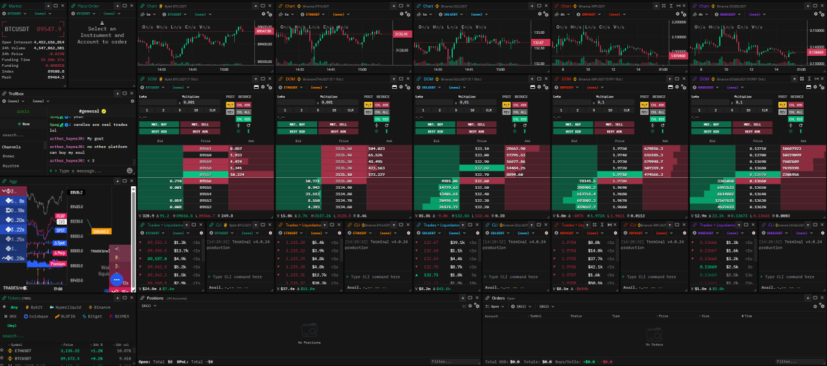Viewport: 827px width, 366px height.
Task: Toggle REV option in ETHUSDT DOM
Action: [368, 112]
